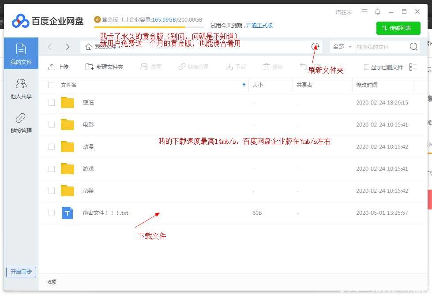Click the 共享 share toolbar button

tap(151, 67)
